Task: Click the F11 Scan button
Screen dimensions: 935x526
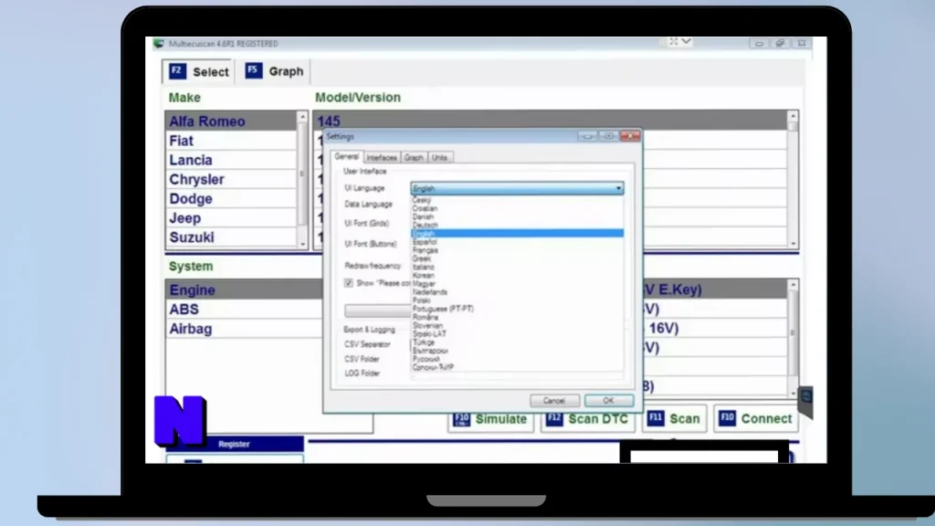Action: (675, 418)
